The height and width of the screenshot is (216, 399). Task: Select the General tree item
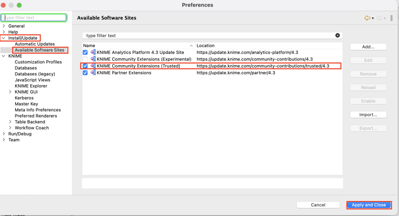[x=16, y=26]
